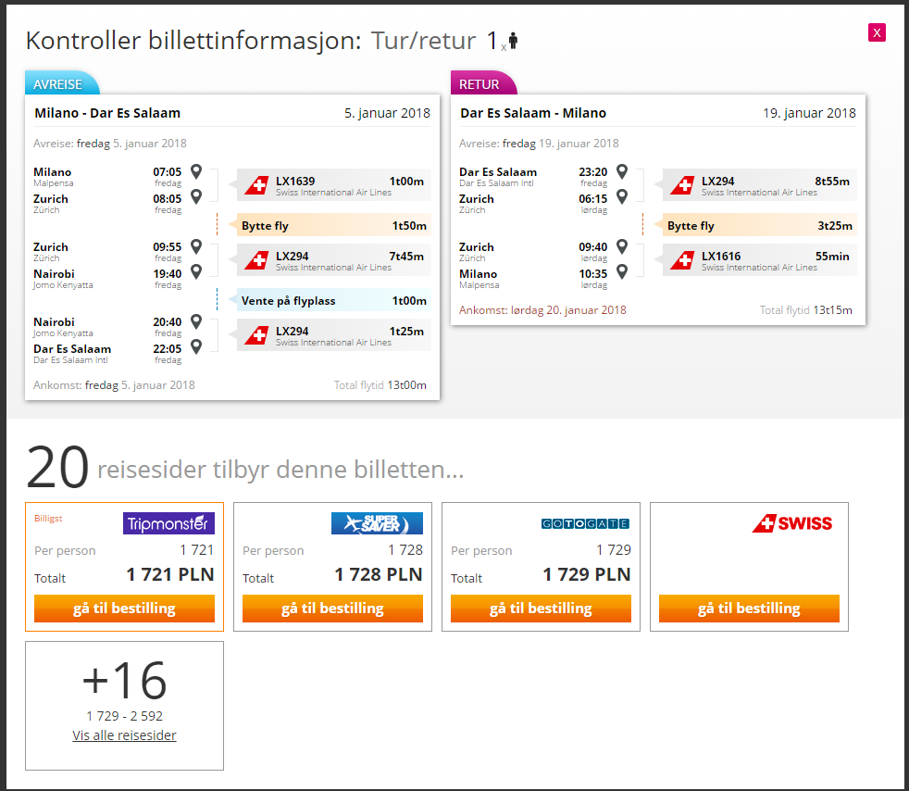Screen dimensions: 909x791
Task: Click the Tripmonster logo
Action: [x=168, y=523]
